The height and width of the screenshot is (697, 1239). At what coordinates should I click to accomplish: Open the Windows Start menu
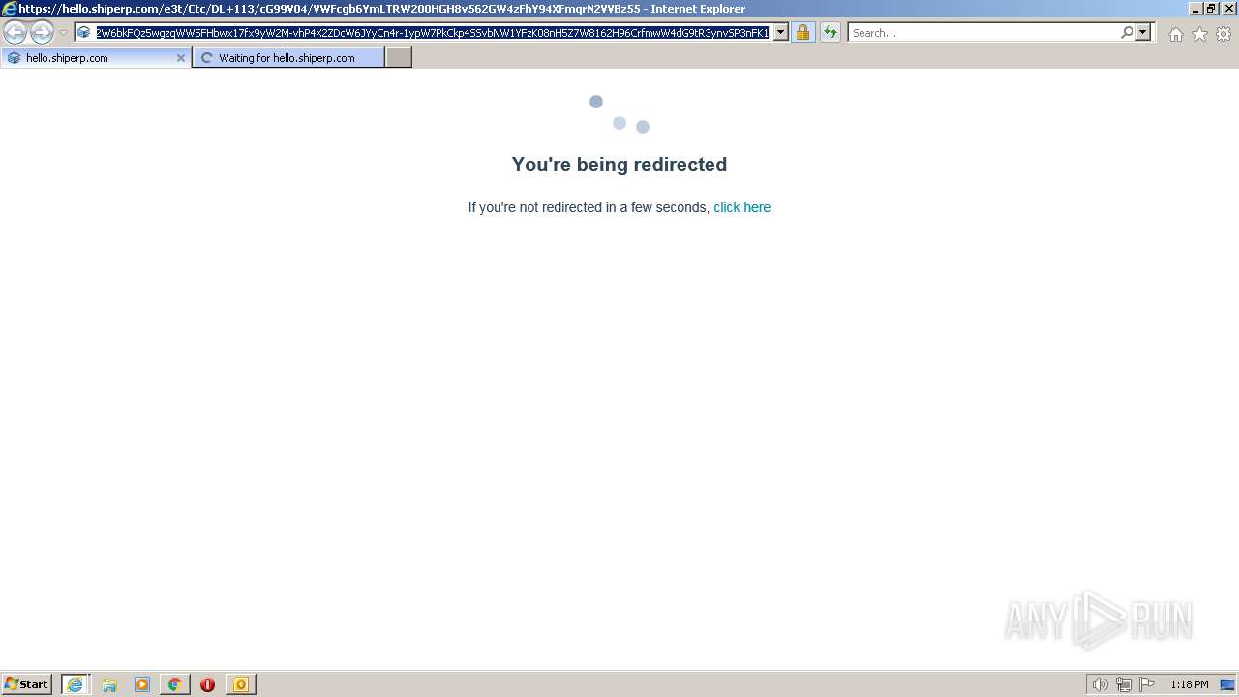27,684
